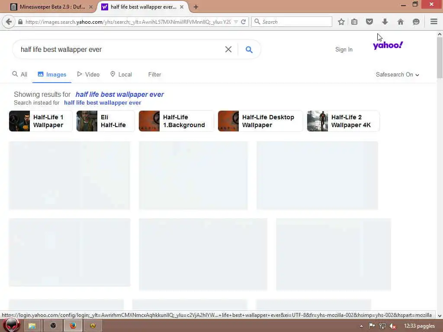Pick Half-Life 2 Wallpaper 4K suggestion
The width and height of the screenshot is (443, 332).
343,121
